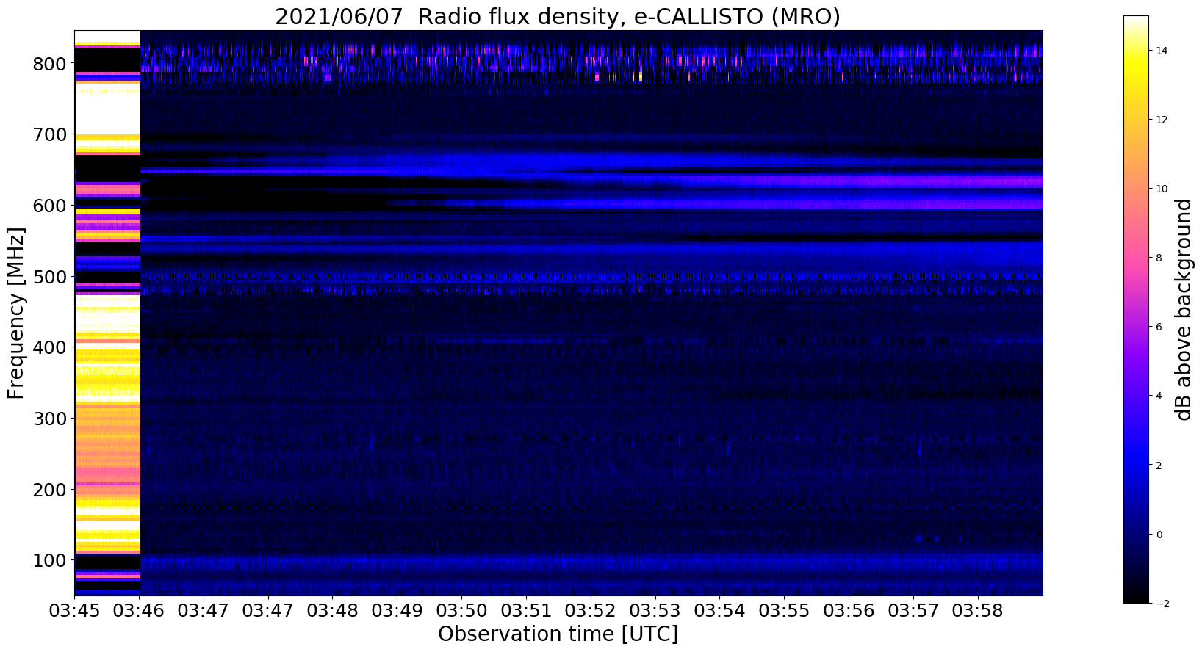Screen dimensions: 1202x652
Task: Click the 03:55 time tick label
Action: tap(784, 611)
